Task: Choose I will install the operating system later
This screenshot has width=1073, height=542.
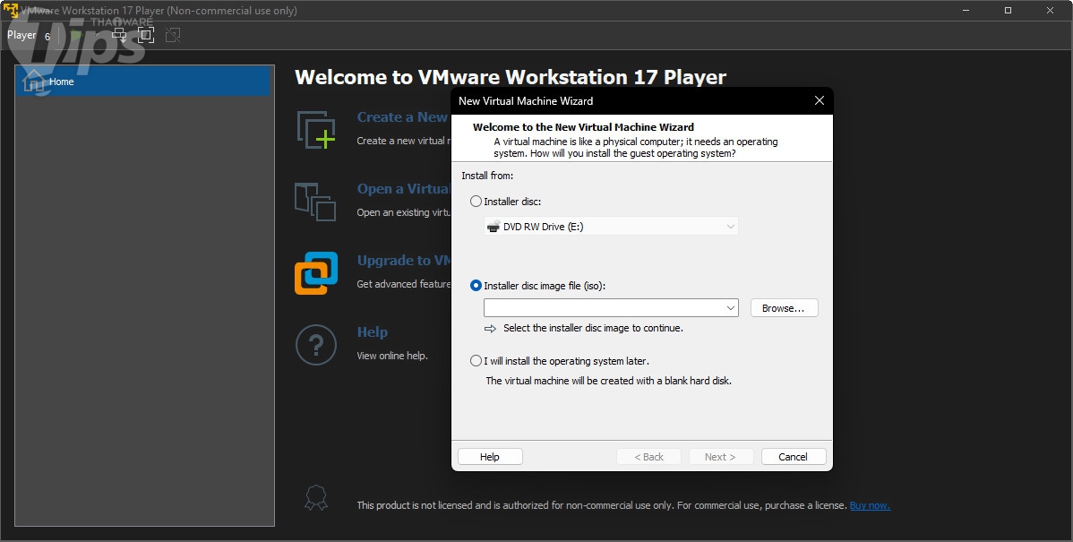Action: tap(476, 361)
